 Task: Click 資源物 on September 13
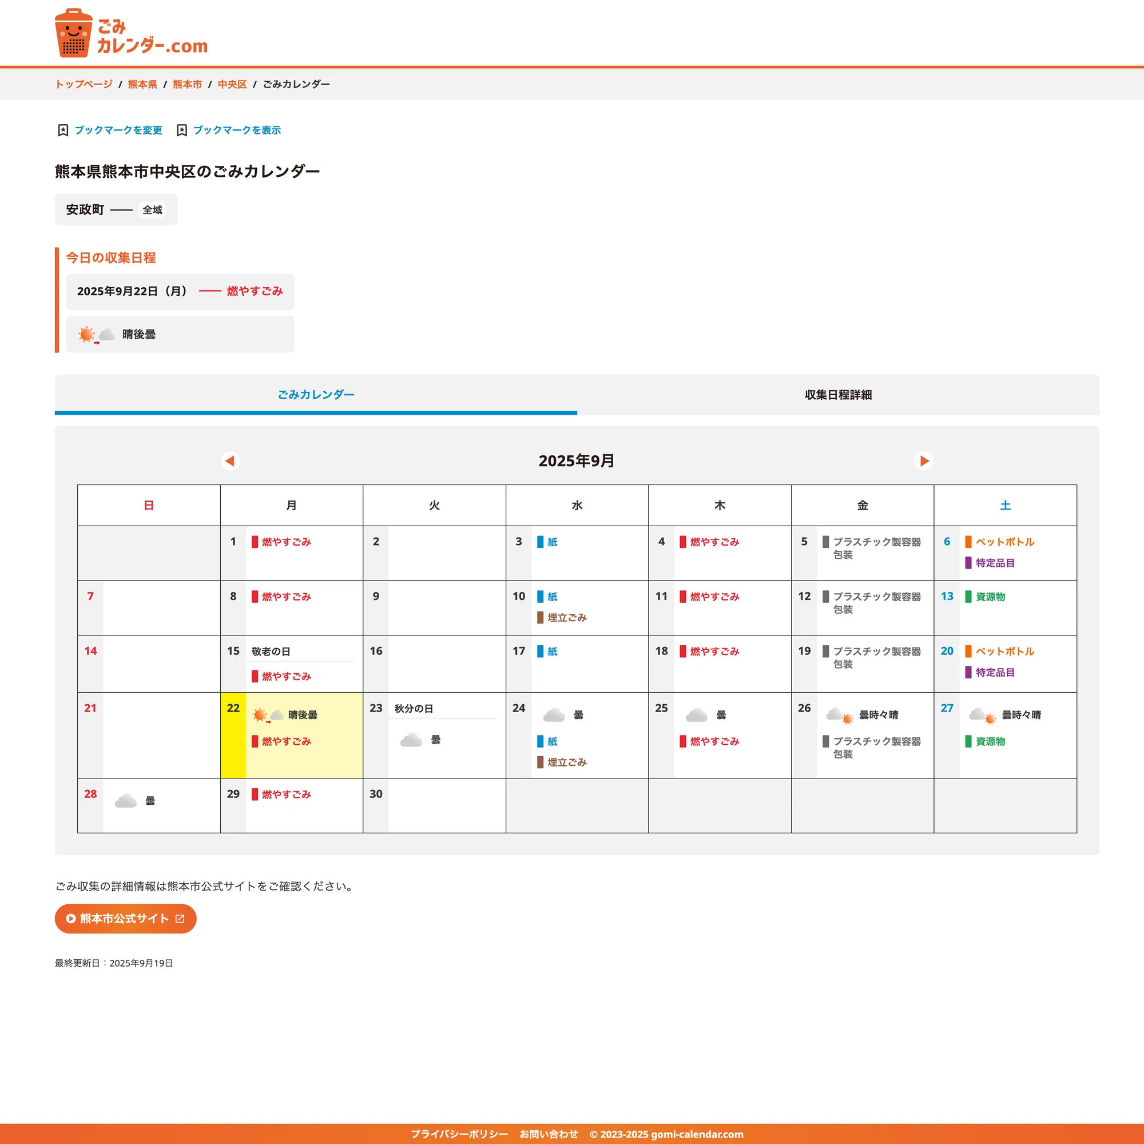pyautogui.click(x=990, y=597)
